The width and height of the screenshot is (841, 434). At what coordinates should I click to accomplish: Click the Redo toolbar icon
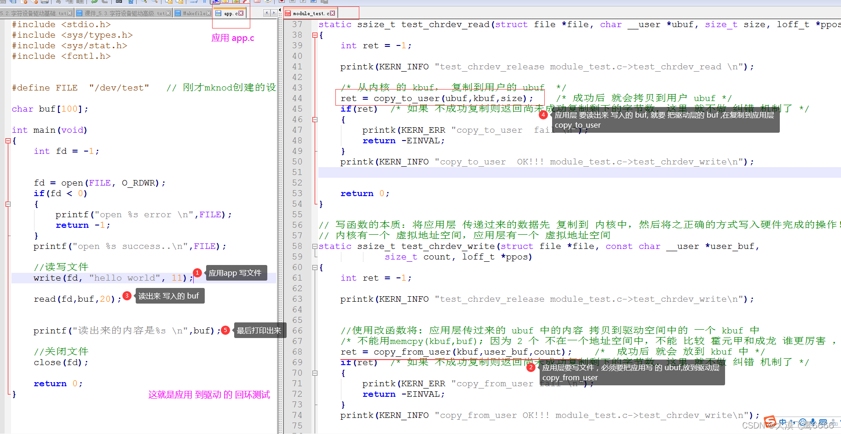pos(104,3)
